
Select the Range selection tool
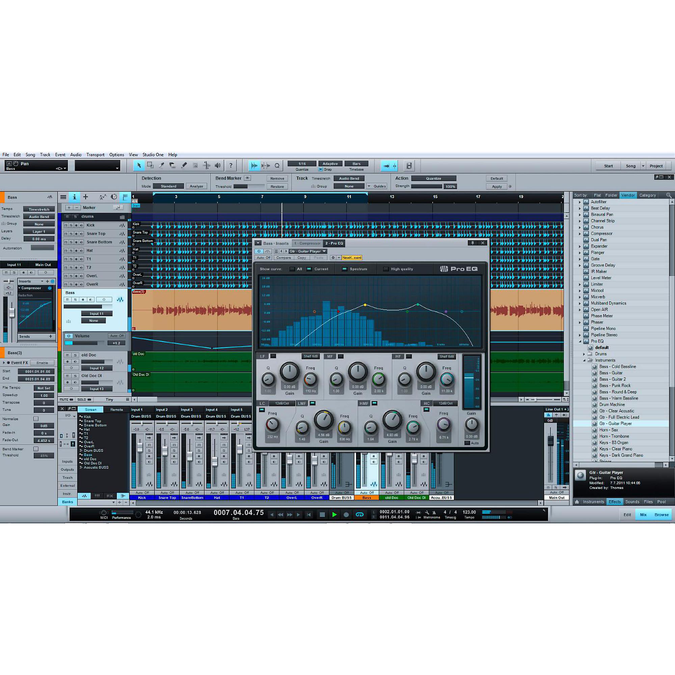coord(150,165)
